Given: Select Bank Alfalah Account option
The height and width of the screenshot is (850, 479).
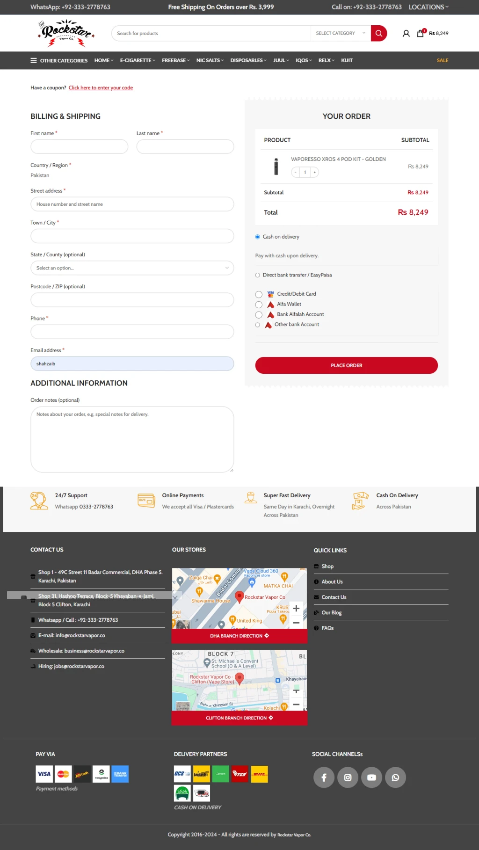Looking at the screenshot, I should click(x=259, y=315).
